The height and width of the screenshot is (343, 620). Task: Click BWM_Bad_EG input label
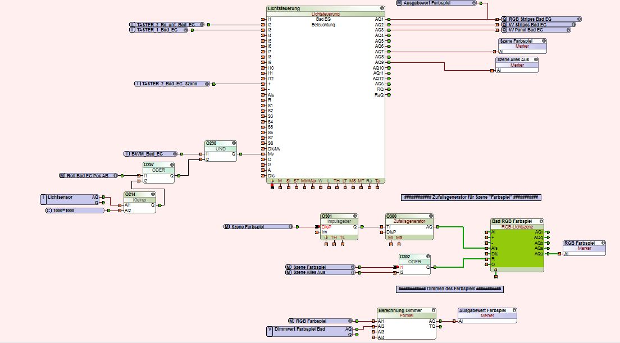coord(147,154)
